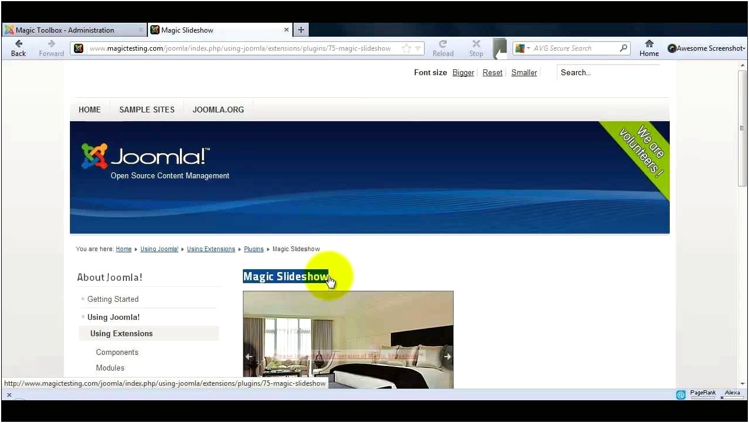Click the Alexa status indicator
The height and width of the screenshot is (423, 749).
click(x=732, y=394)
